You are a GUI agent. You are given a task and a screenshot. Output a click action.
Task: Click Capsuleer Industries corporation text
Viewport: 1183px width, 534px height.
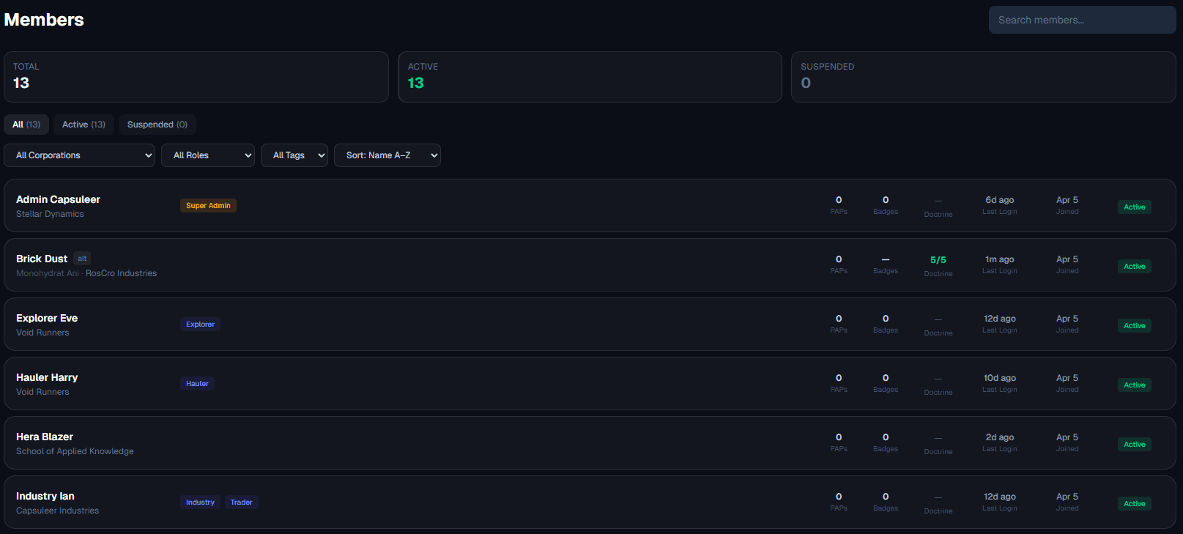[57, 511]
